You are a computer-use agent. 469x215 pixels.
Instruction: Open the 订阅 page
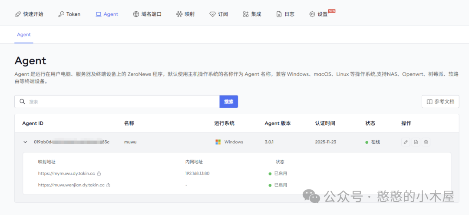pos(218,14)
